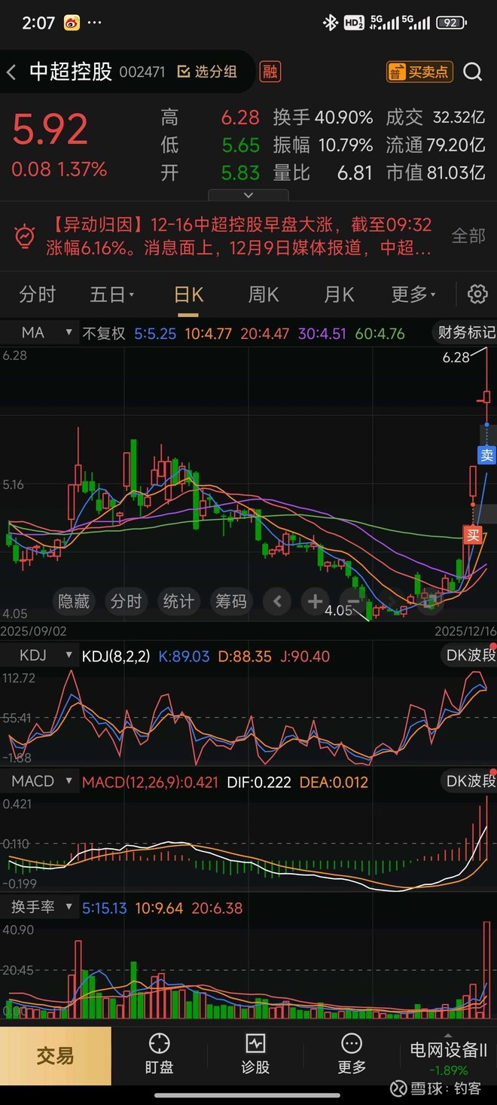Select the 日K tab
497x1105 pixels.
188,294
